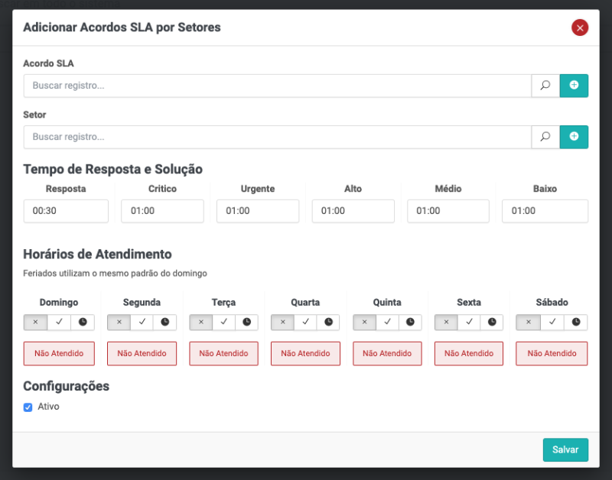The image size is (612, 480).
Task: Toggle the Ativo checkbox
Action: coord(28,407)
